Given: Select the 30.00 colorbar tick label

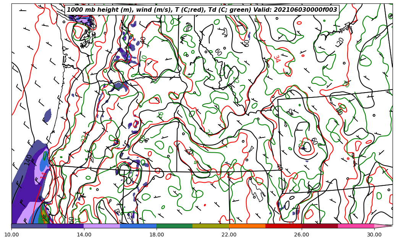Looking at the screenshot, I should point(374,235).
